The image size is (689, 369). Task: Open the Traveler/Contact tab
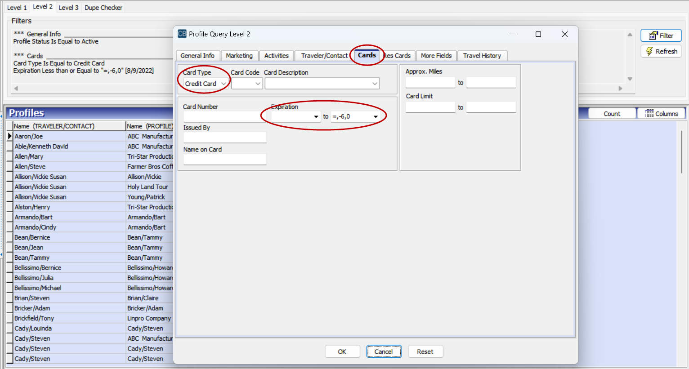pyautogui.click(x=324, y=56)
